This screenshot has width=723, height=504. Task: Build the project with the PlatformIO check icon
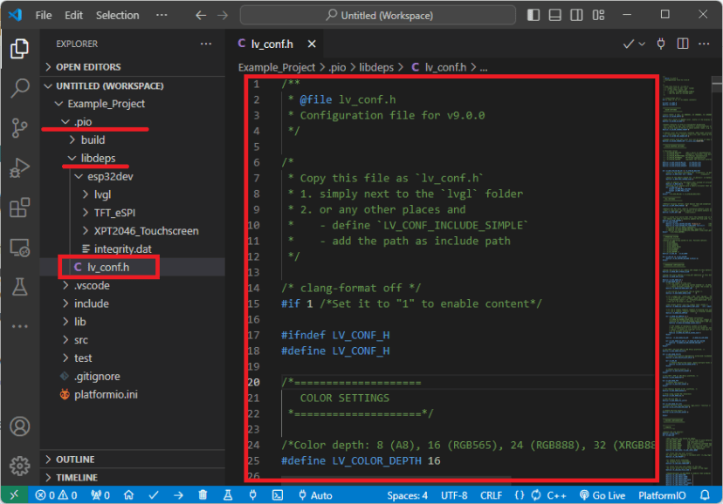click(x=154, y=494)
